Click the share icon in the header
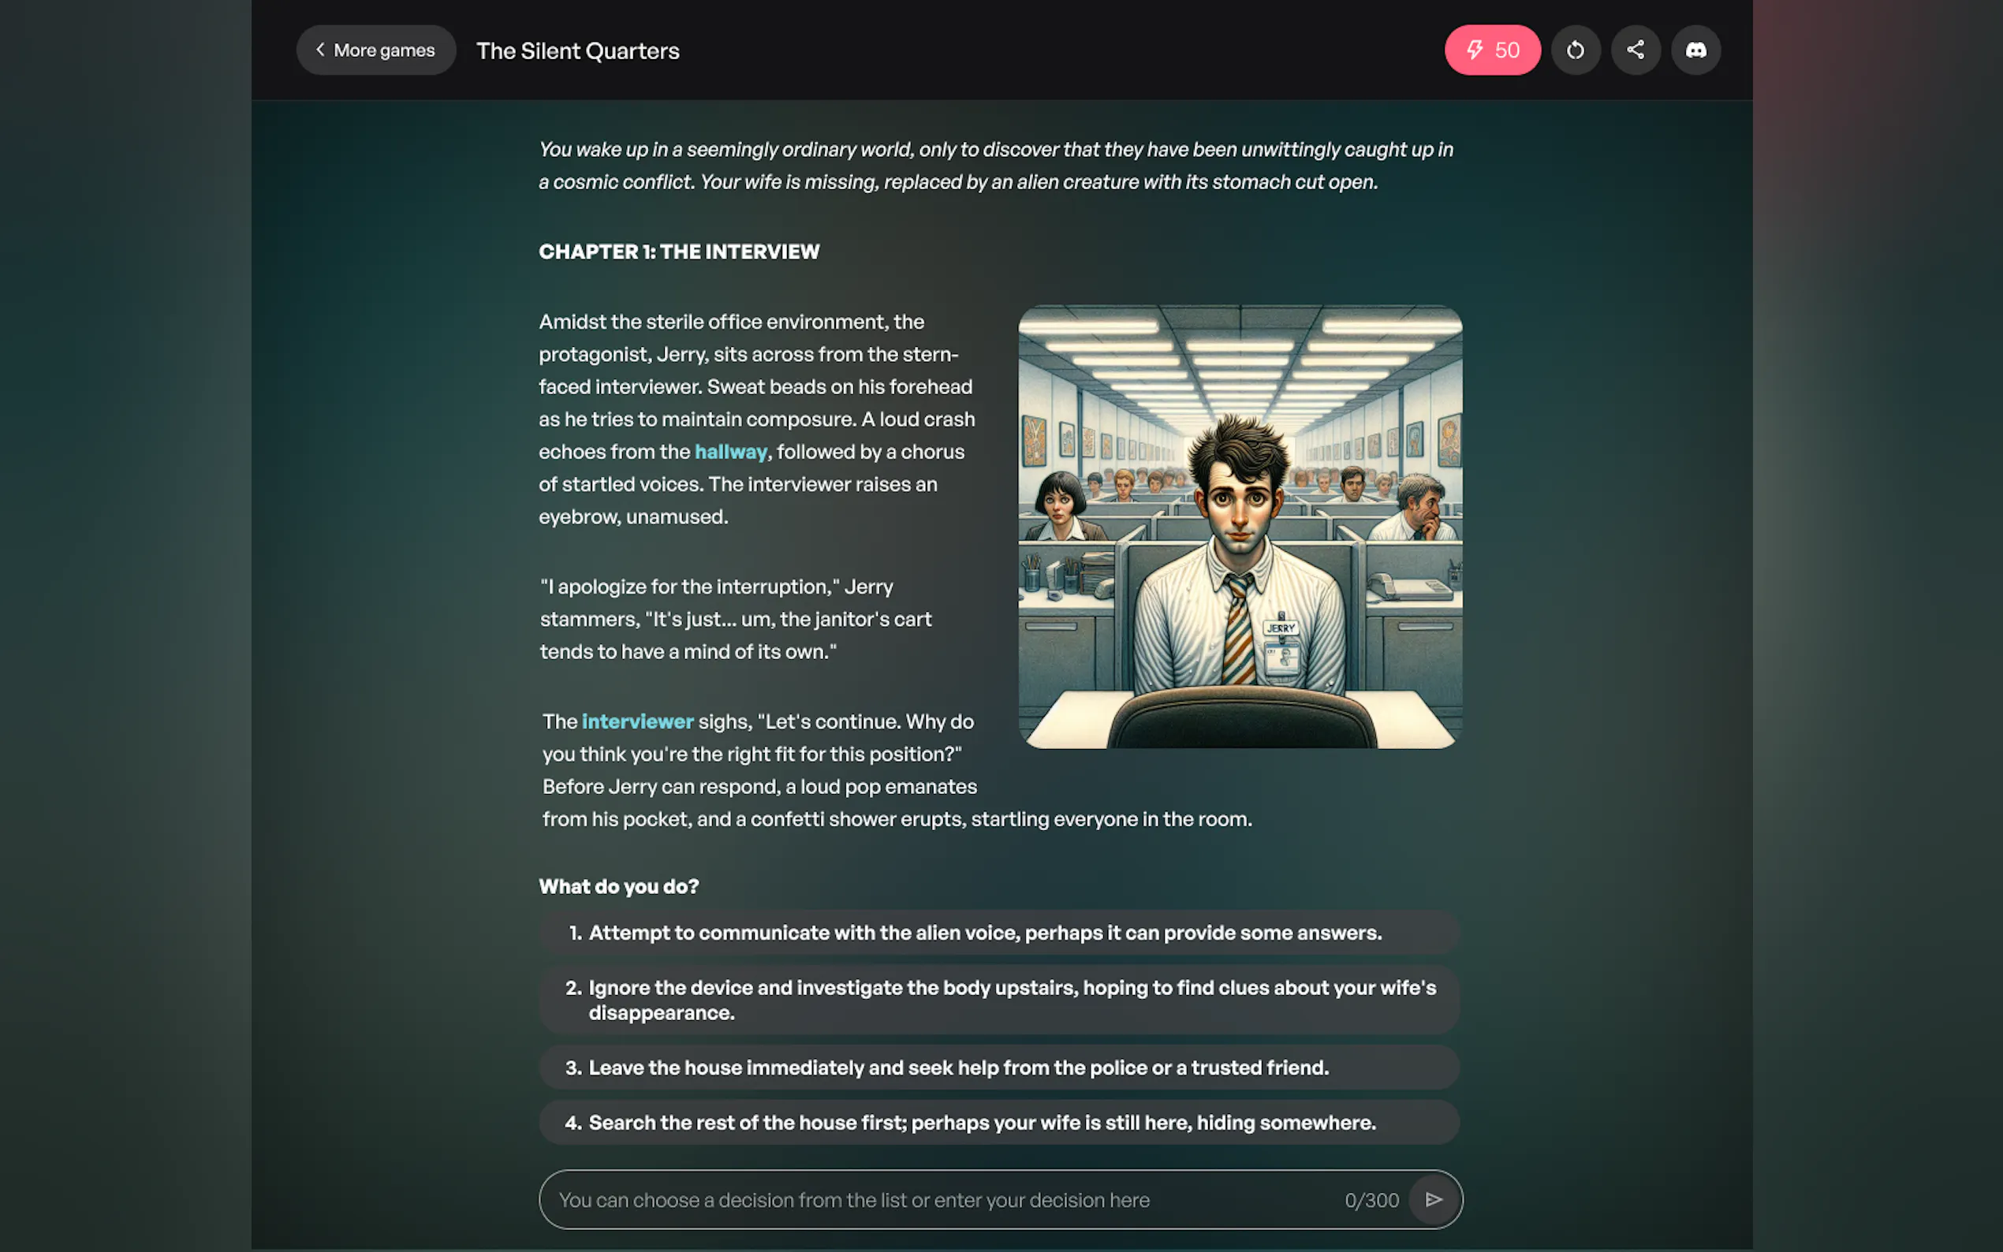 click(x=1636, y=50)
